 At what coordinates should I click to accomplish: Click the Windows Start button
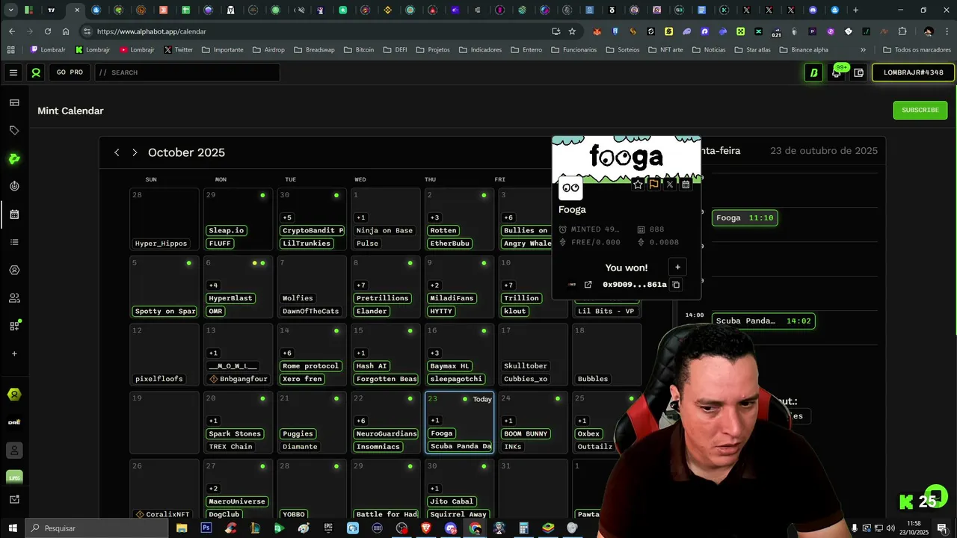[13, 528]
